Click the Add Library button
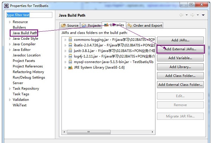This screenshot has height=143, width=211. (x=180, y=67)
